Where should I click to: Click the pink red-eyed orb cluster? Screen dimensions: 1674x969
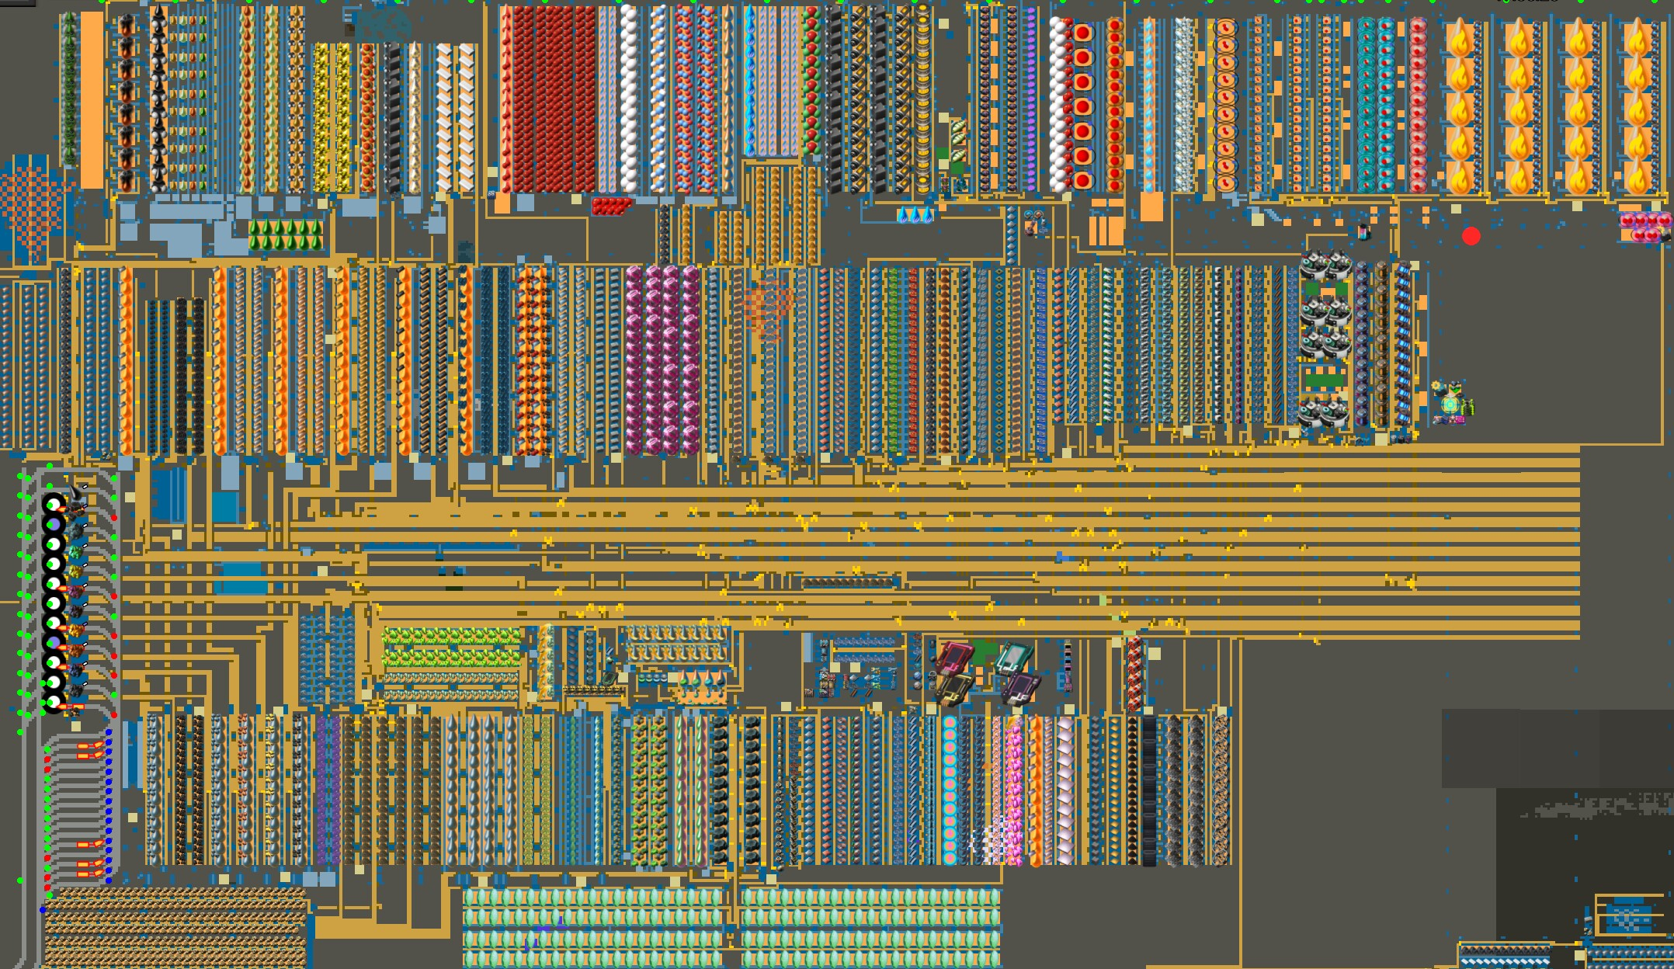[1644, 226]
